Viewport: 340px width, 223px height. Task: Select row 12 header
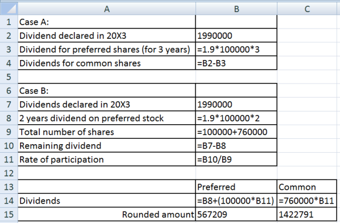pos(9,173)
